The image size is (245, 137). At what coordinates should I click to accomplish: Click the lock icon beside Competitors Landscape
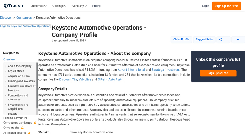[x=35, y=123]
